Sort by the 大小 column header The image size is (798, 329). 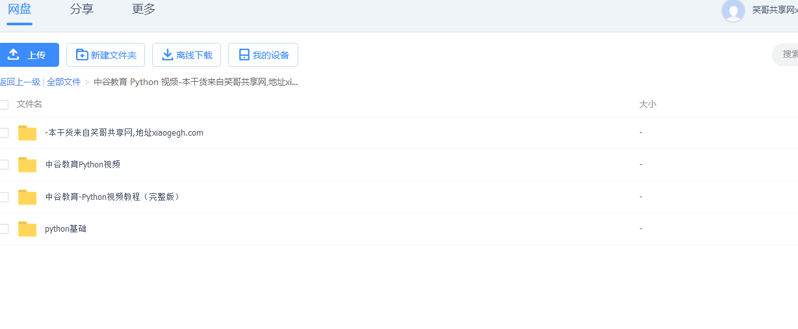(x=648, y=104)
